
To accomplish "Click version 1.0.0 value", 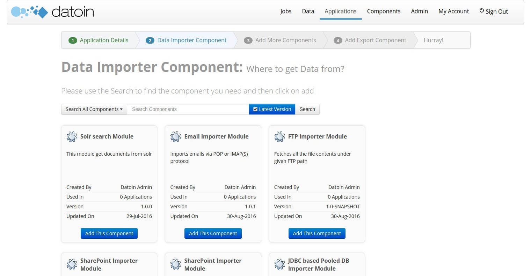I will point(146,207).
